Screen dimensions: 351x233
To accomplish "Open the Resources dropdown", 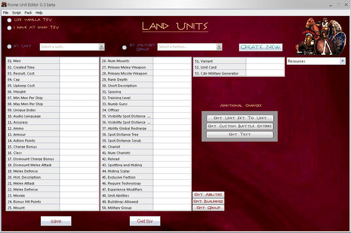I will coord(316,61).
